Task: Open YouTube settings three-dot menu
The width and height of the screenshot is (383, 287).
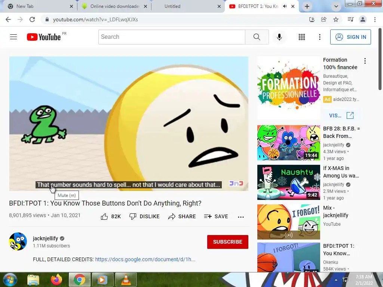Action: click(319, 37)
